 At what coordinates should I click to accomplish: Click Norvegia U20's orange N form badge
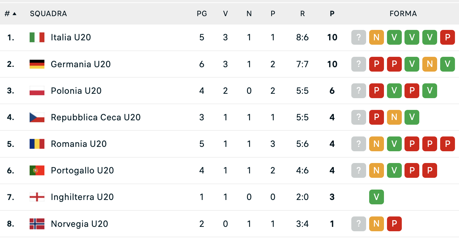[376, 224]
